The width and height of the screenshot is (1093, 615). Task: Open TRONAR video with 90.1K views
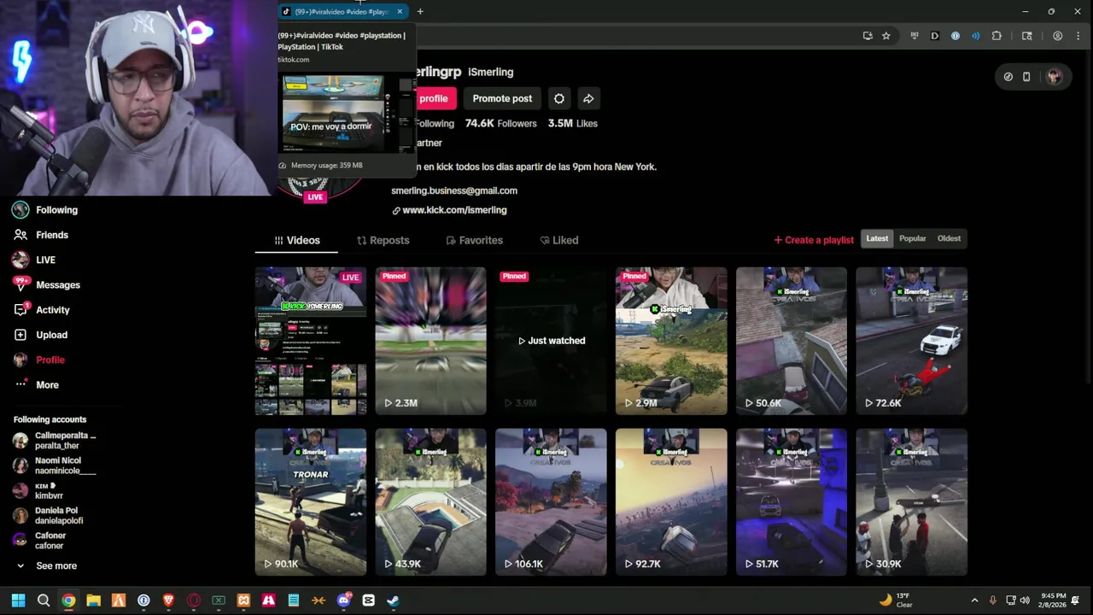(311, 502)
